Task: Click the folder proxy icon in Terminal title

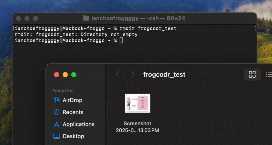Action: tap(86, 18)
